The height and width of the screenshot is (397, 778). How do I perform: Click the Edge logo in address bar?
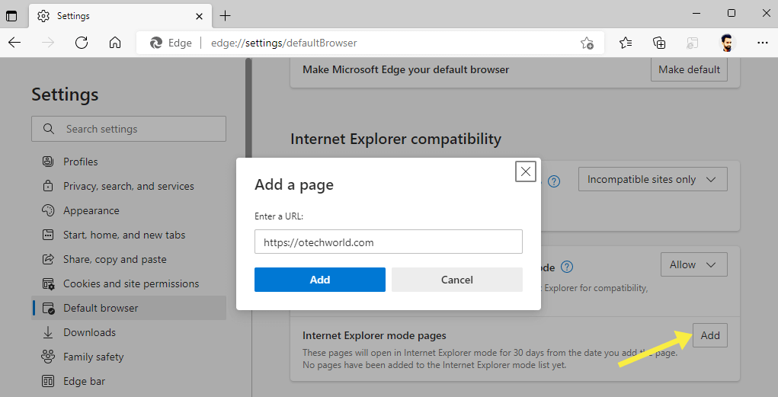click(x=155, y=43)
